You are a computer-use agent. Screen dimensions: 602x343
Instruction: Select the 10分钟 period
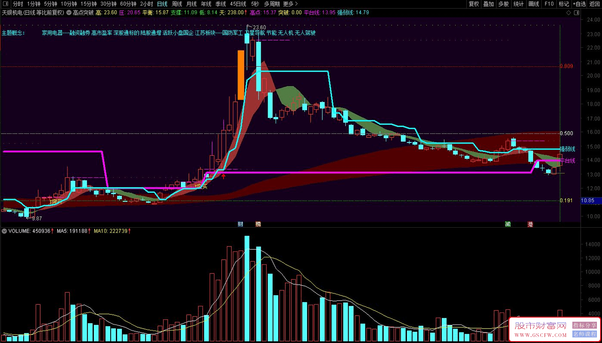(69, 4)
